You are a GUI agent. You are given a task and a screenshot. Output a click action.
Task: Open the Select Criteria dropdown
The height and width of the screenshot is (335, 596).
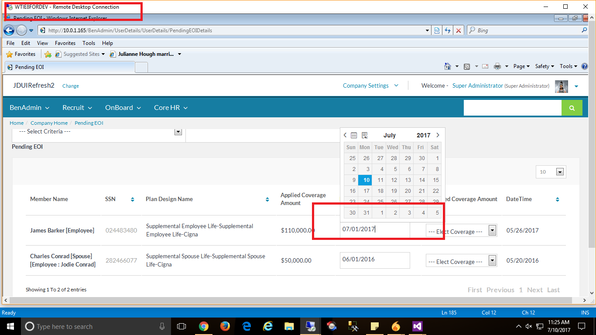[x=178, y=131]
